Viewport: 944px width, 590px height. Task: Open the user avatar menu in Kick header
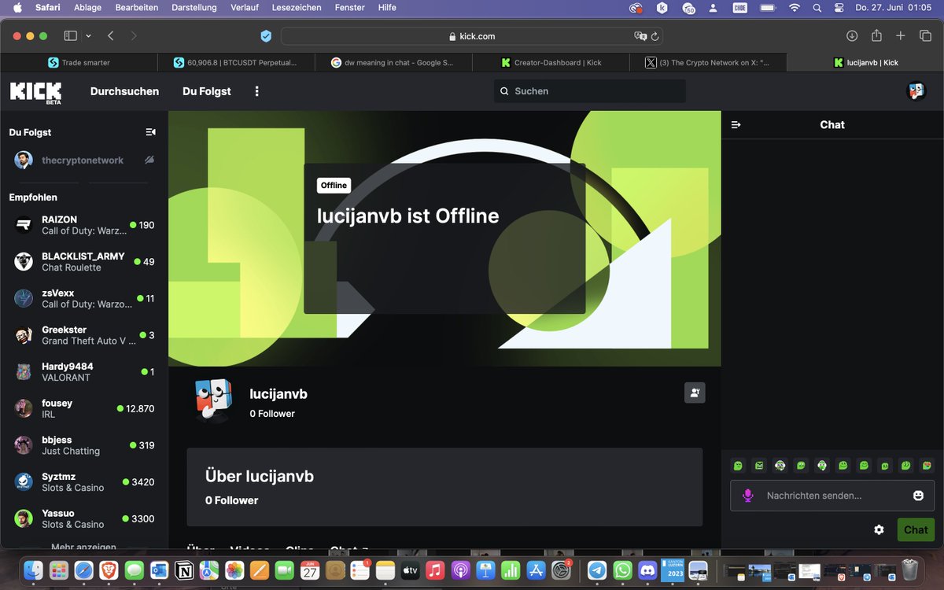pyautogui.click(x=916, y=91)
